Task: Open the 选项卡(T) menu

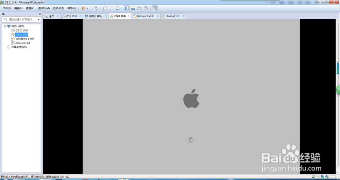Action: tap(58, 8)
